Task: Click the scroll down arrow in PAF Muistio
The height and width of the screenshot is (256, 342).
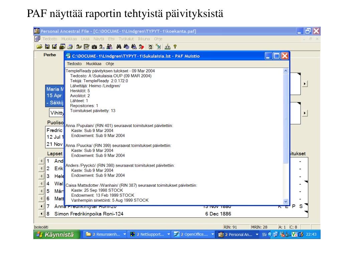Action: 286,202
